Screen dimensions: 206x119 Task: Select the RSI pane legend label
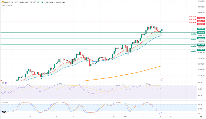(x=3, y=83)
